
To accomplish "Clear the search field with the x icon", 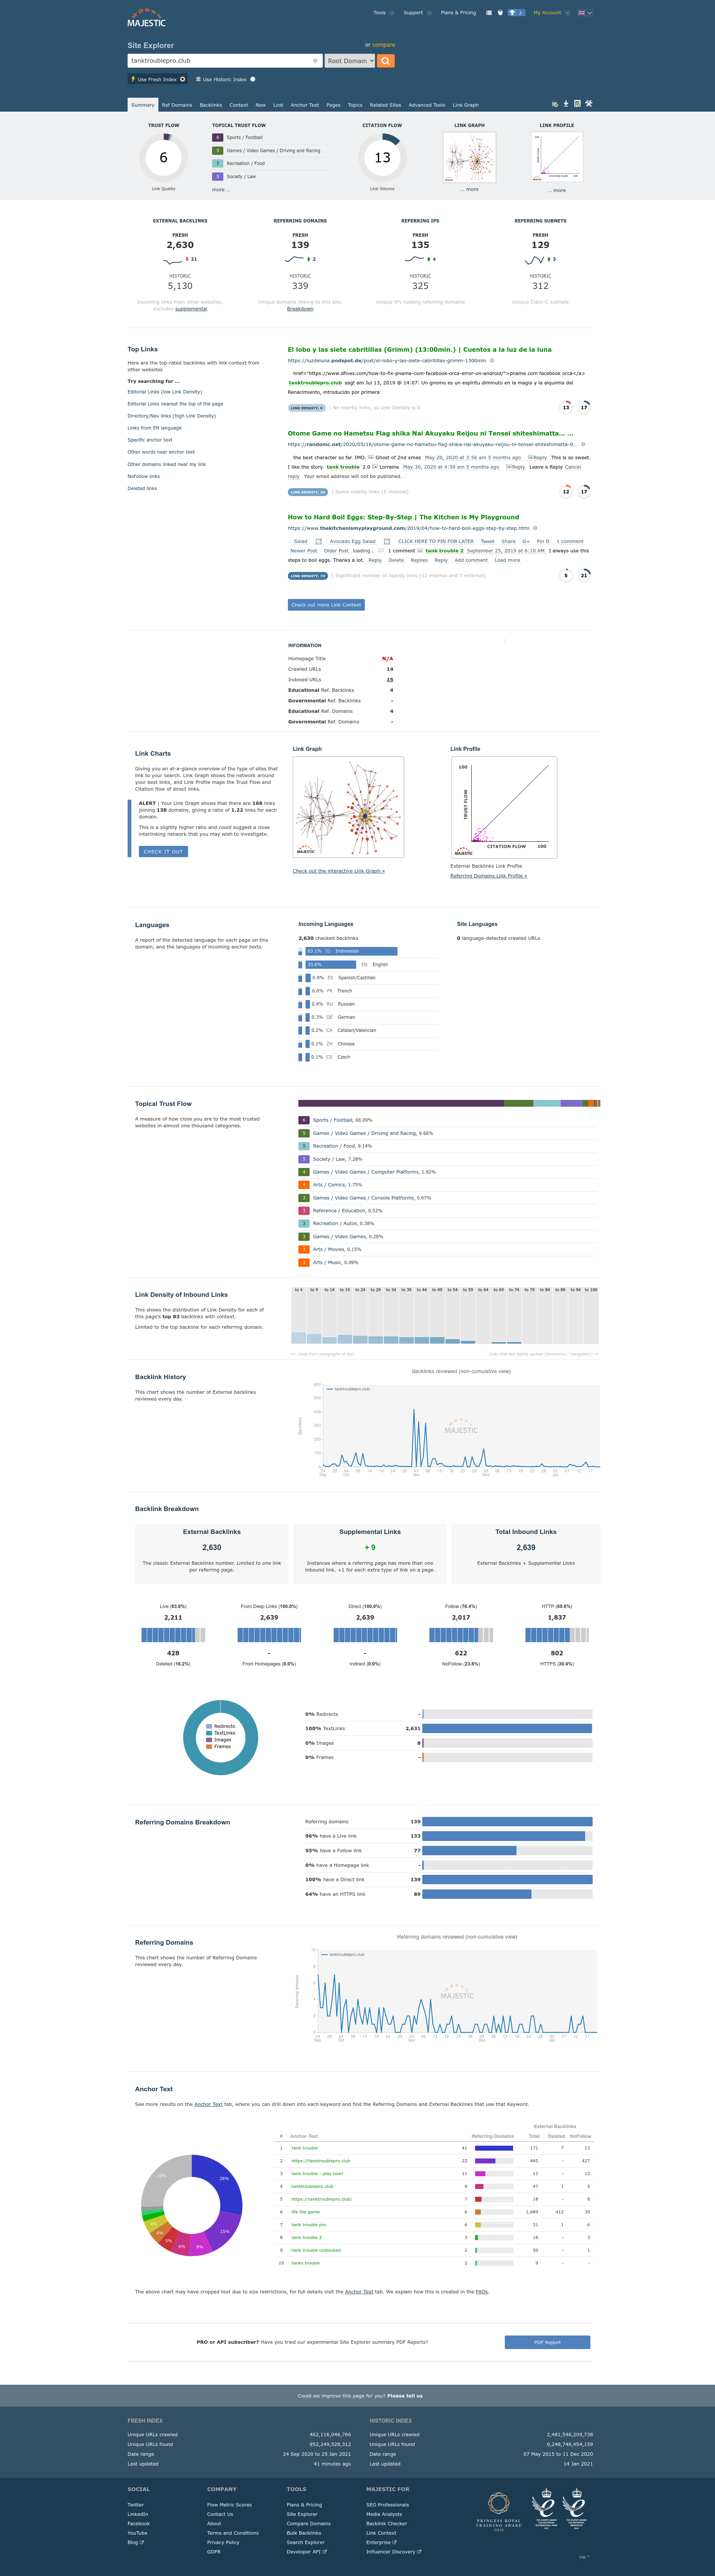I will coord(316,61).
